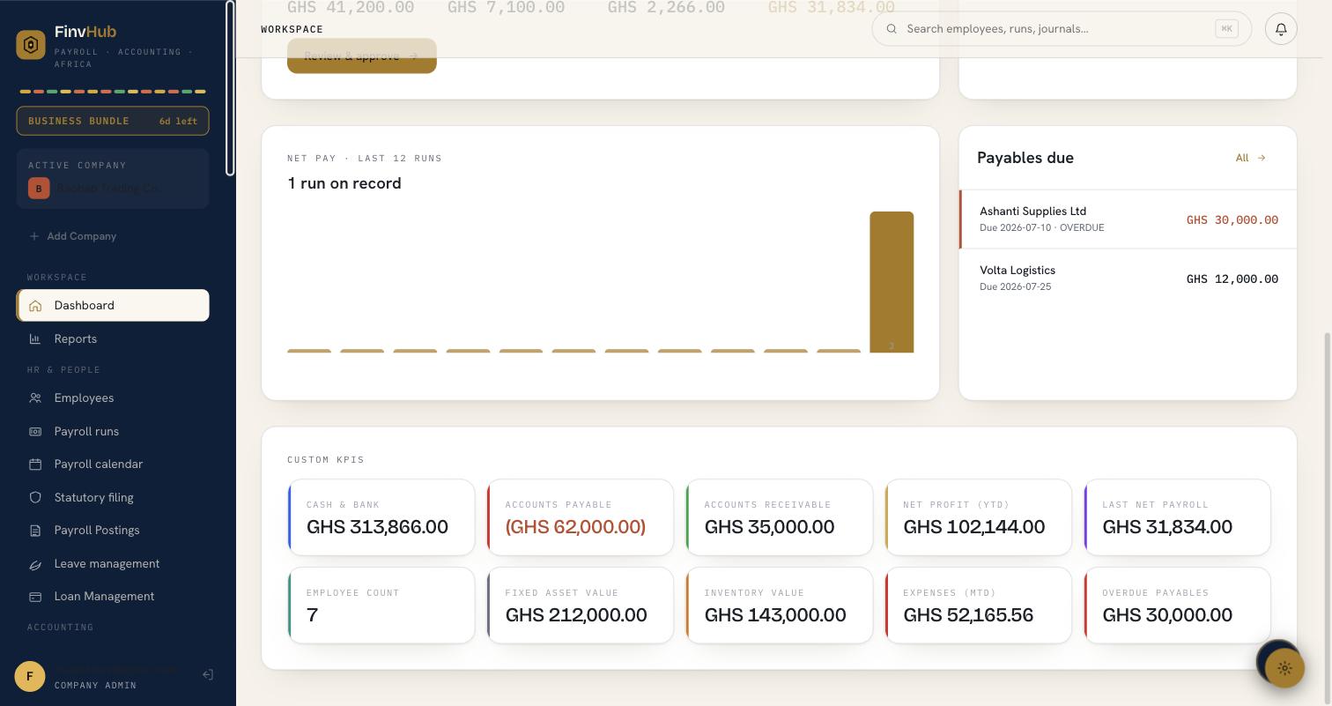Select the Fixed Asset Value KPI card

[581, 606]
